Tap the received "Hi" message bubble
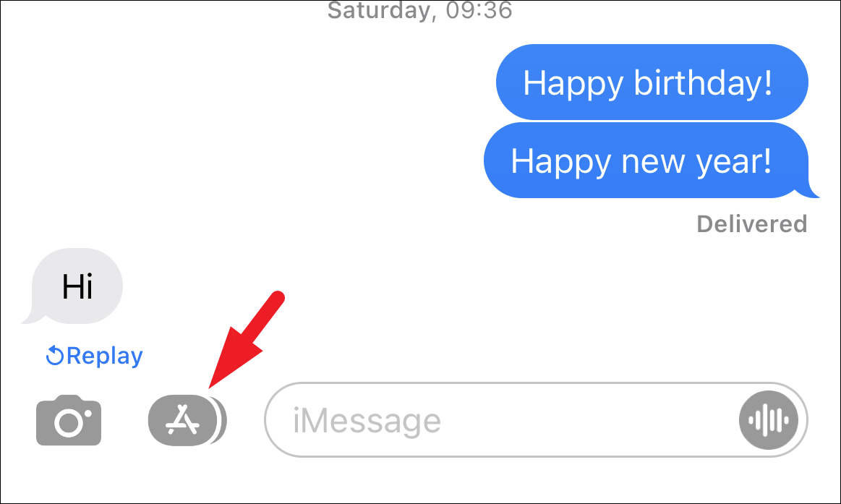Screen dimensions: 841x504 pos(77,286)
